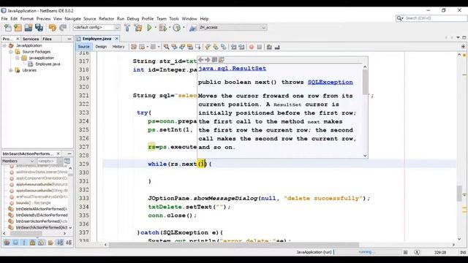
Task: Toggle Show Fields filter in navigator
Action: pos(15,243)
